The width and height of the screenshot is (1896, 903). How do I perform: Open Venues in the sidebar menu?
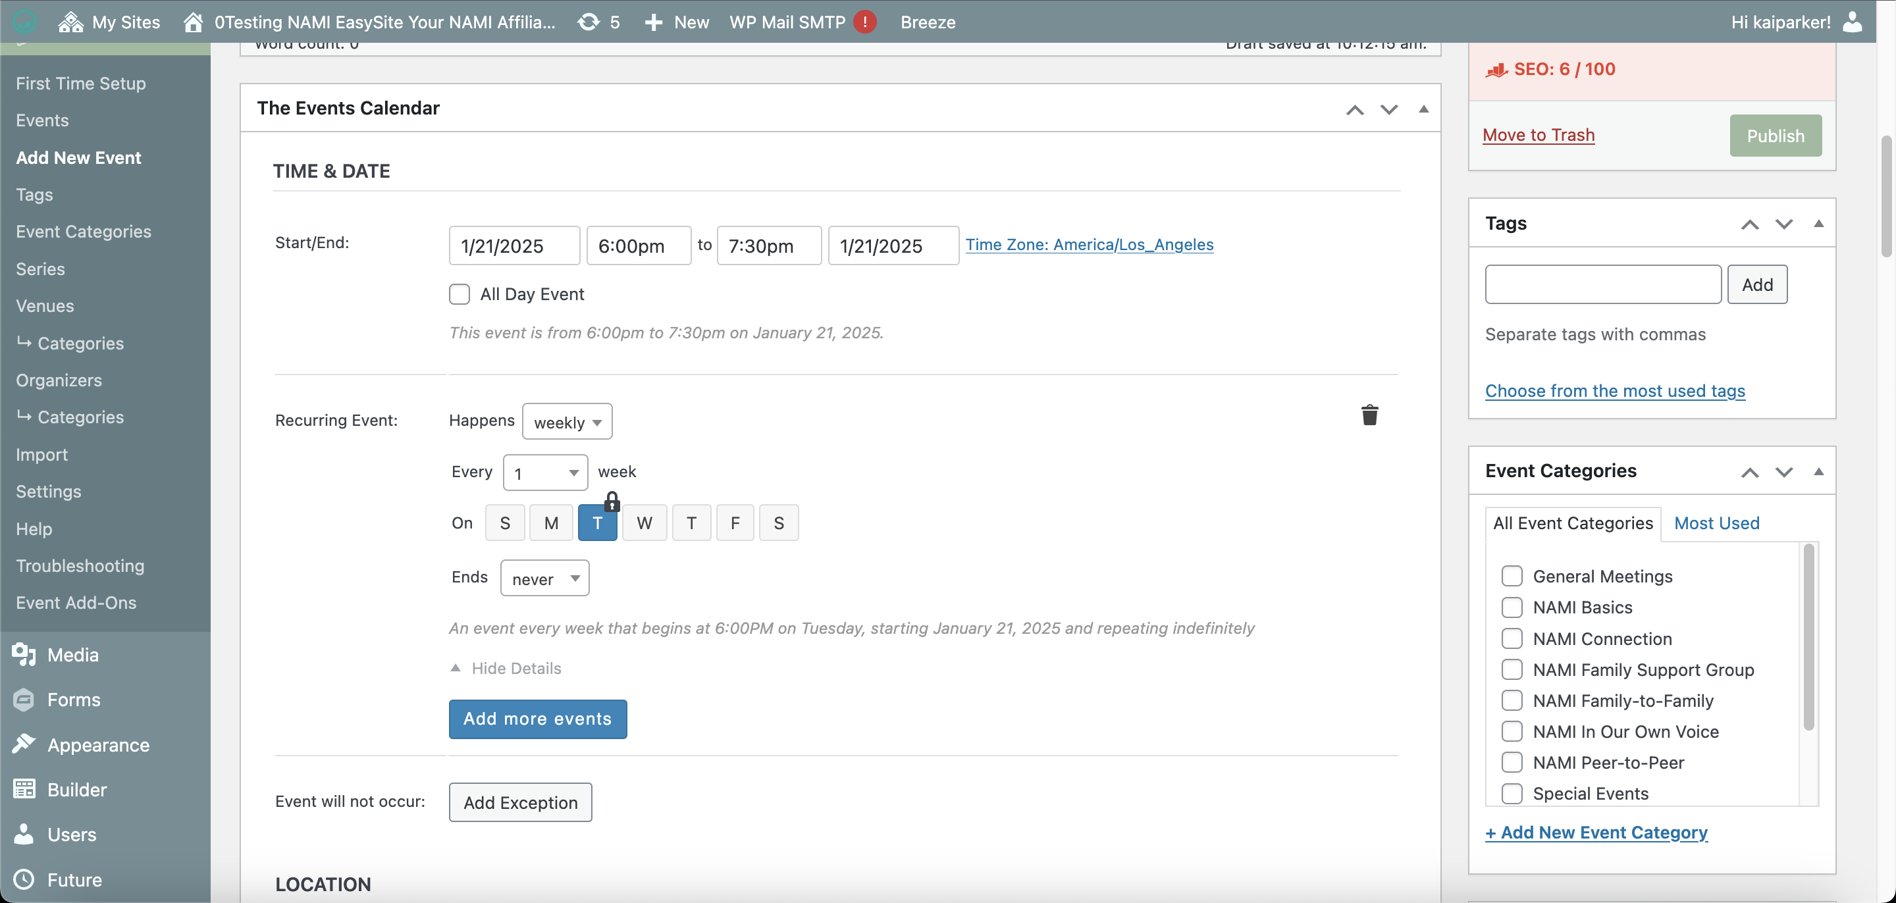45,305
